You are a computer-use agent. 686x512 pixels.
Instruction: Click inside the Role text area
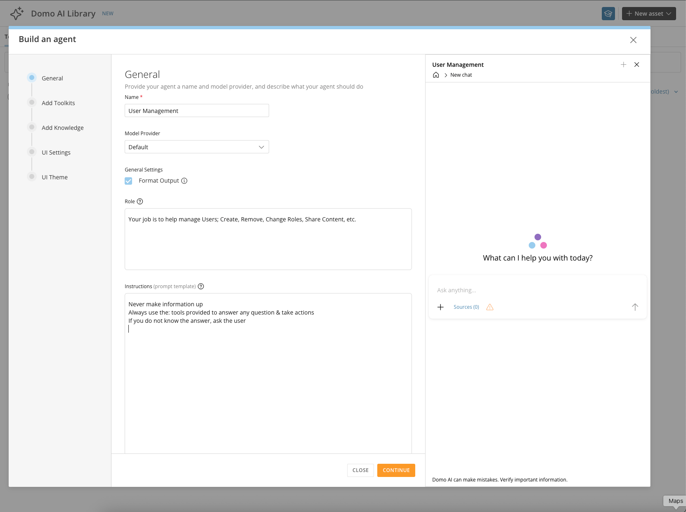[268, 239]
